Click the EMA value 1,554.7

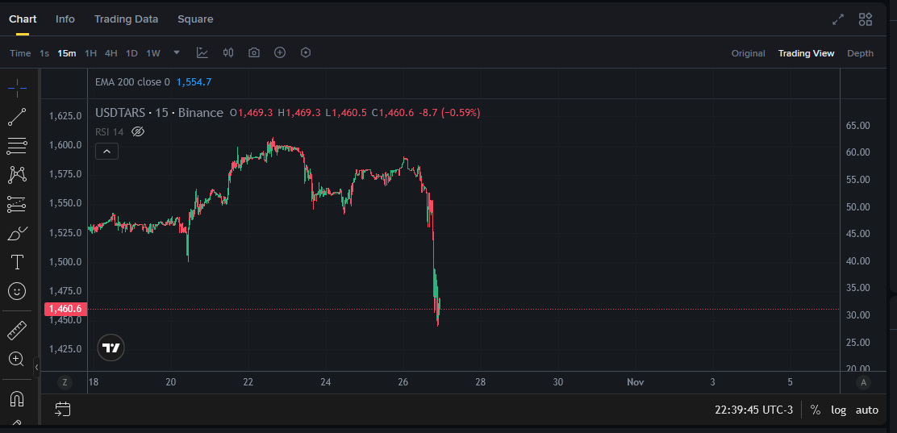point(194,81)
